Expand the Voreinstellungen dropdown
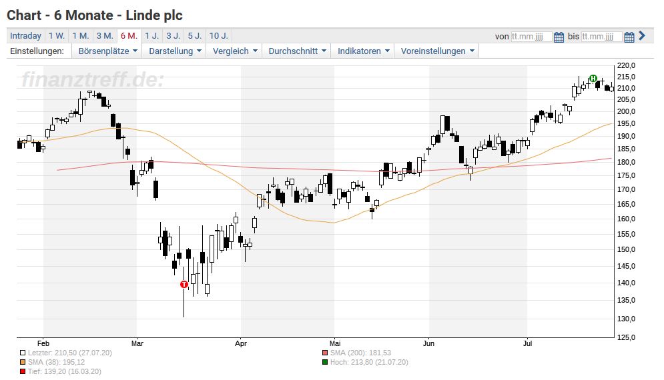 (x=438, y=51)
